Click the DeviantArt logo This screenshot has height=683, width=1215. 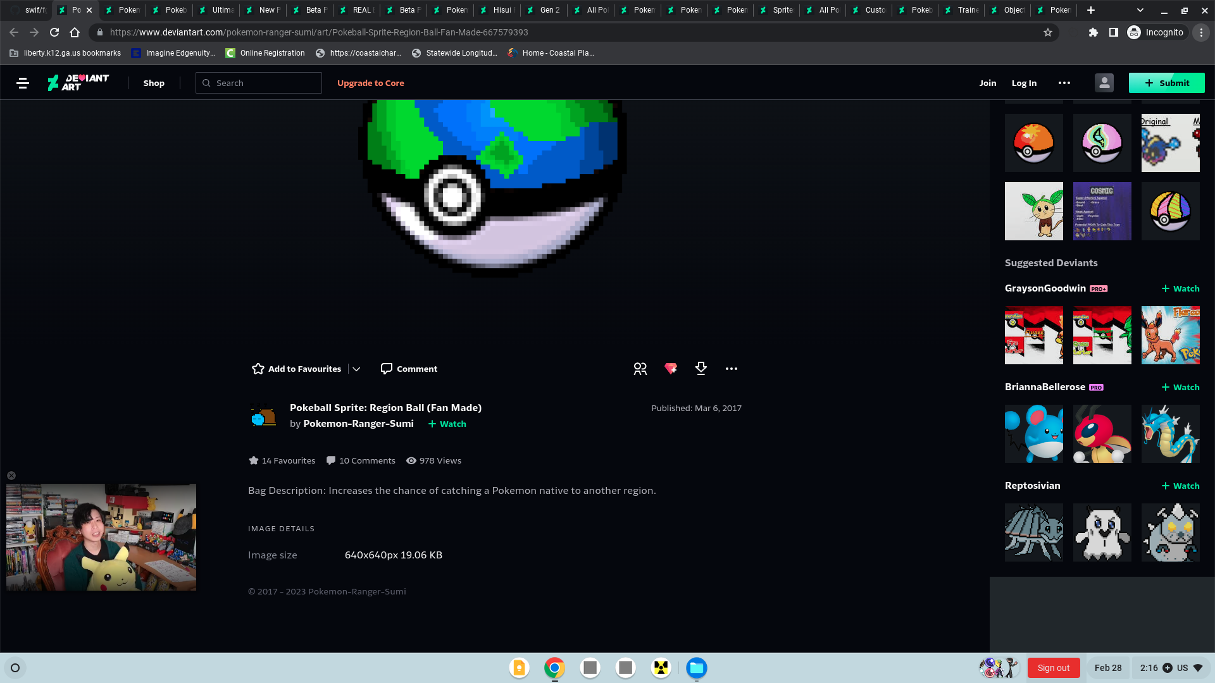[x=78, y=83]
